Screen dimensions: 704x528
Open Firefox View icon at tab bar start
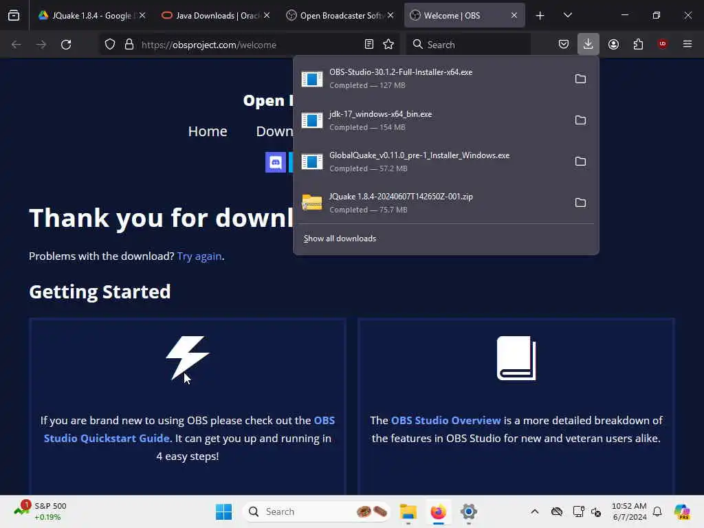14,15
